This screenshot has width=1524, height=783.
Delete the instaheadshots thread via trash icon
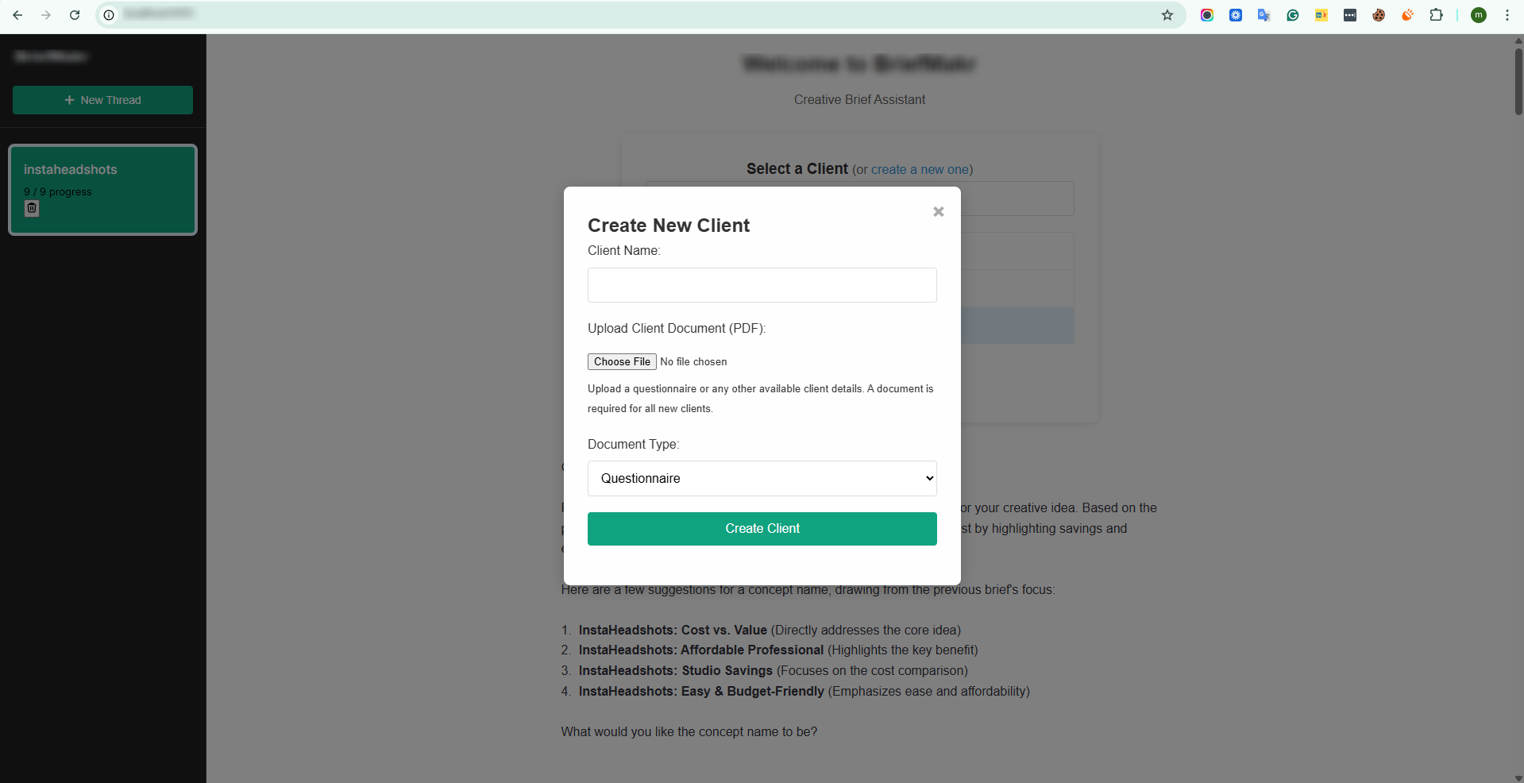click(x=32, y=209)
